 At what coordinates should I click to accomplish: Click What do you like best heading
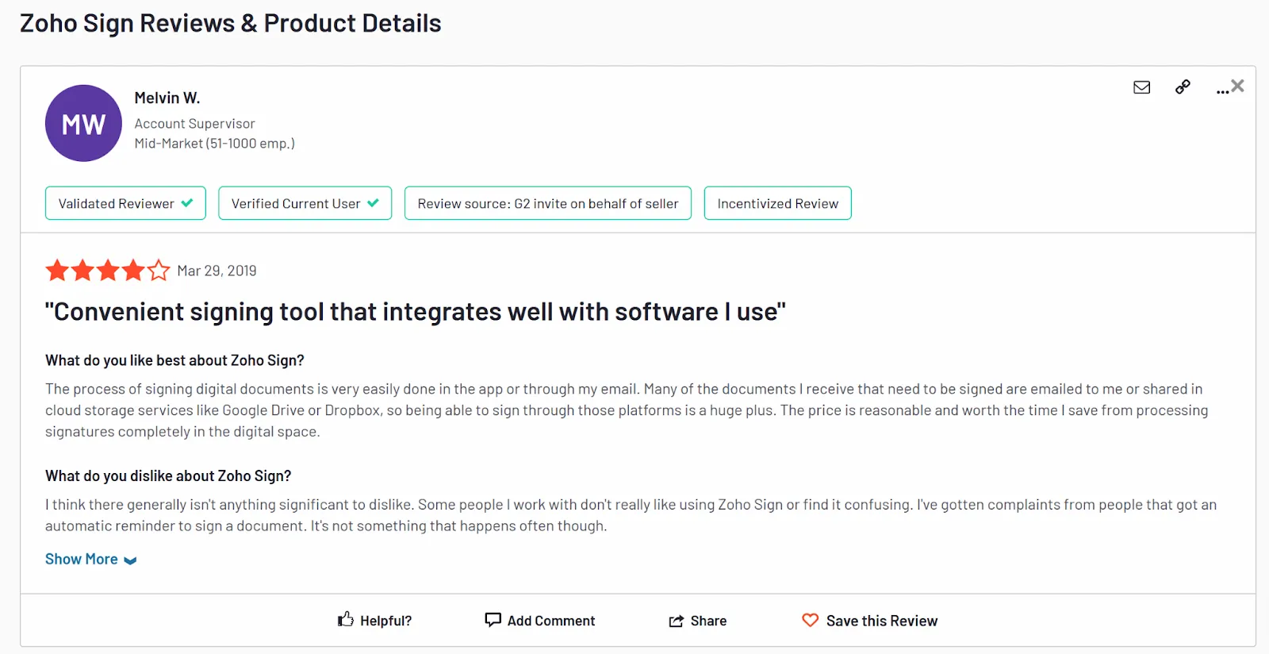(174, 360)
